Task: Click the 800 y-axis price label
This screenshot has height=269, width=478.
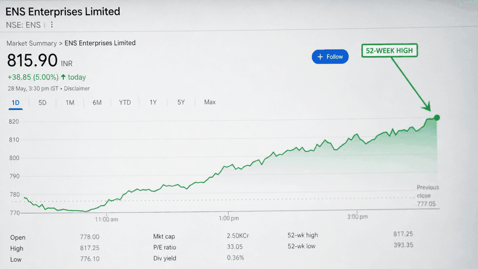Action: click(14, 158)
